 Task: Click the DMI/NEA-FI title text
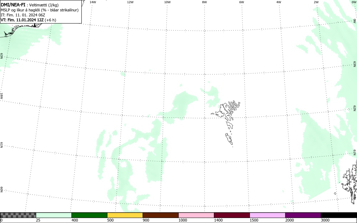click(13, 5)
